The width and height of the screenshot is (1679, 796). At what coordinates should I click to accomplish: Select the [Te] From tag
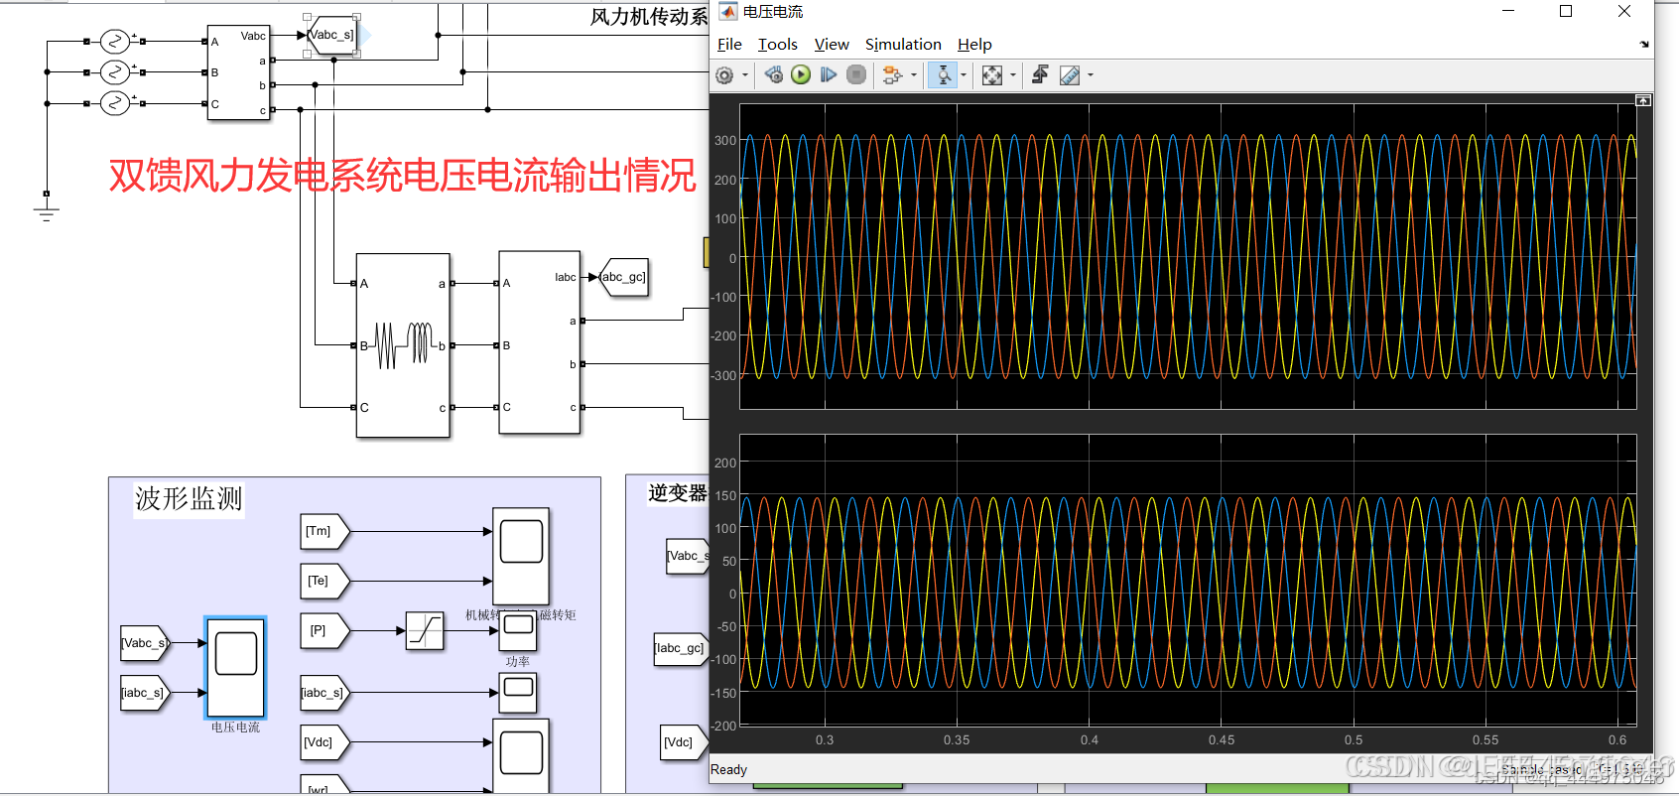325,582
